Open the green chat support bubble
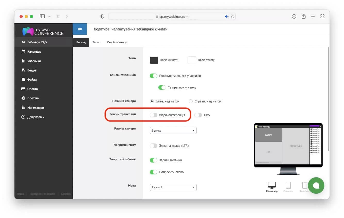This screenshot has height=218, width=344. 316,185
